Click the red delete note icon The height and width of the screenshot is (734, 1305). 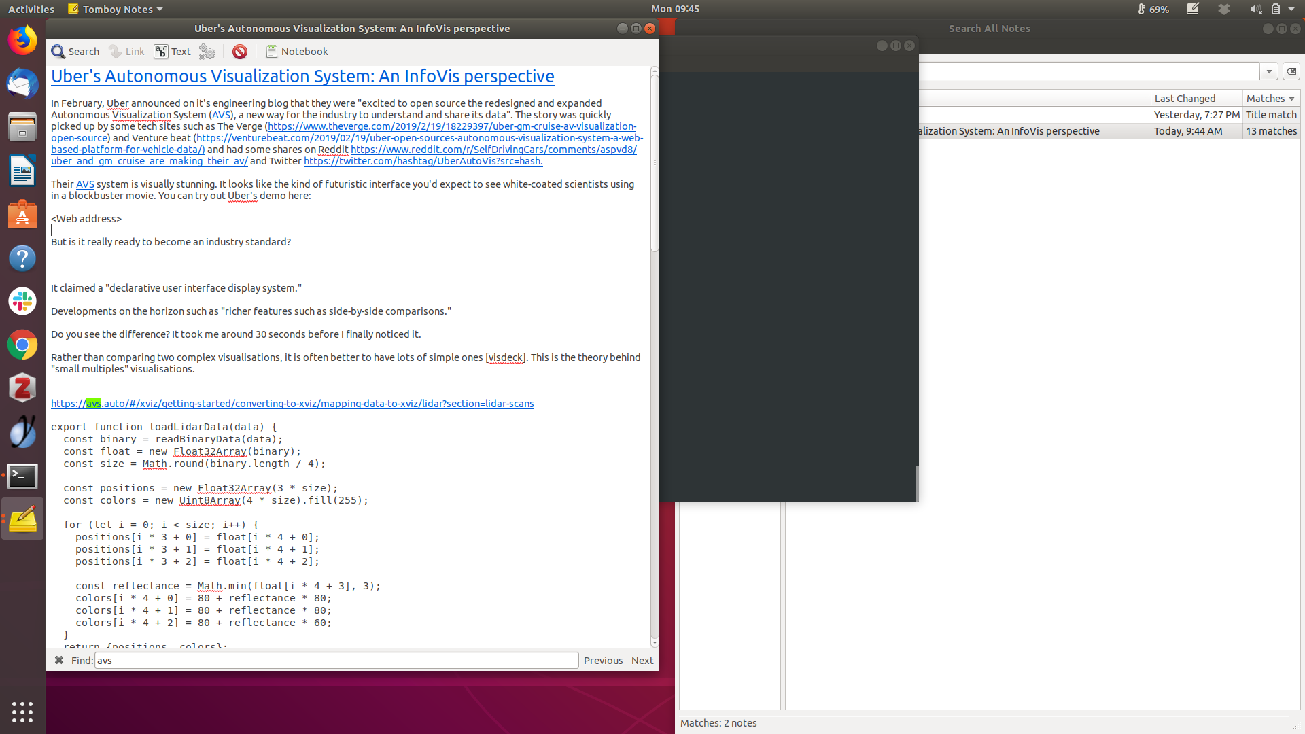coord(240,52)
